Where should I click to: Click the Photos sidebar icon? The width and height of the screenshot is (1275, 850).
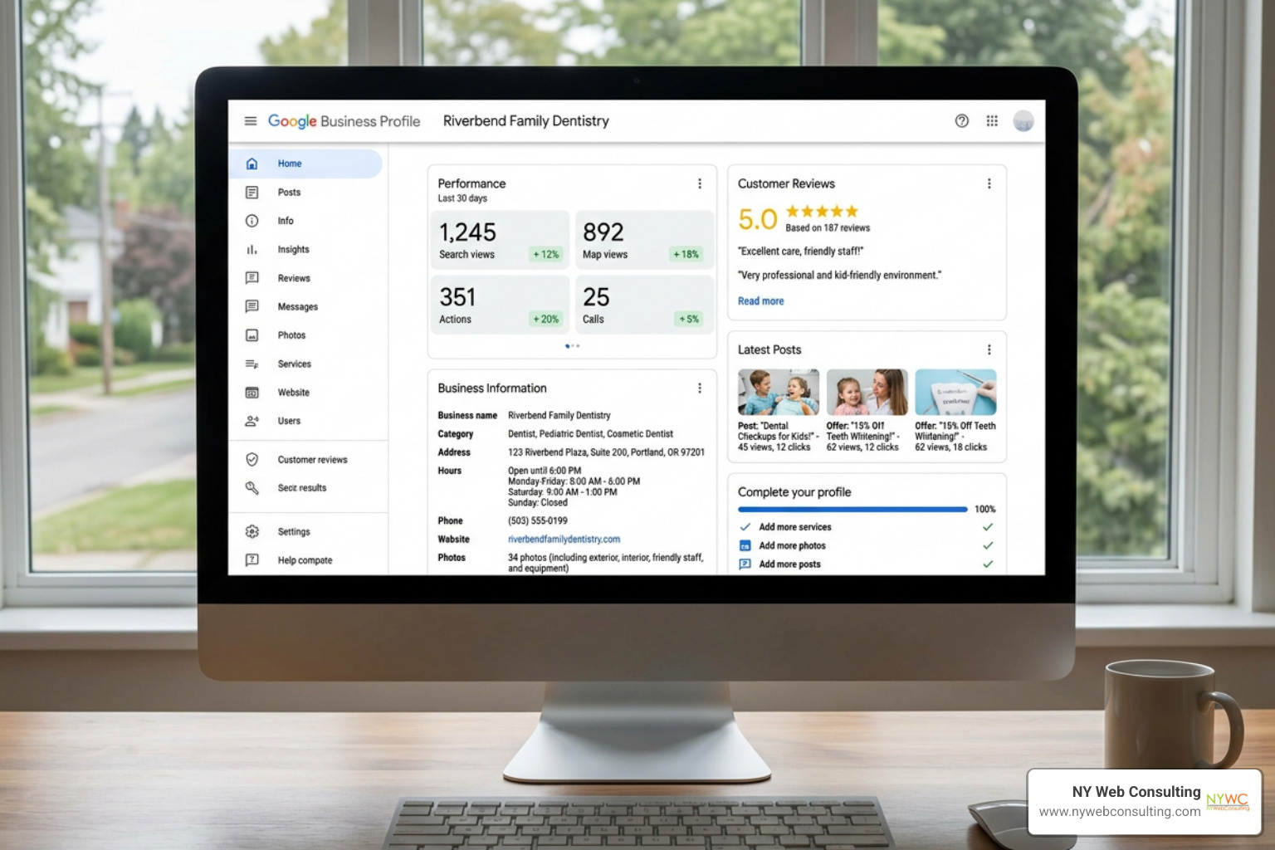tap(252, 335)
